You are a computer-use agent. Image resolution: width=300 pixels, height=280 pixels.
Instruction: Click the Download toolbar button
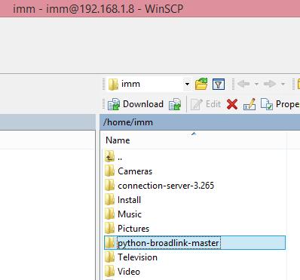coord(136,104)
